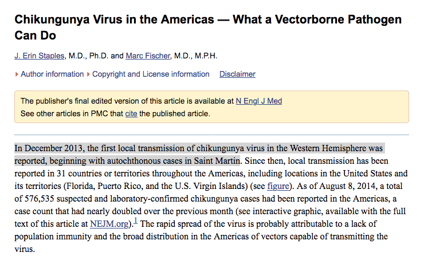The width and height of the screenshot is (428, 268).
Task: Click the triangle icon before Author information
Action: [x=17, y=74]
